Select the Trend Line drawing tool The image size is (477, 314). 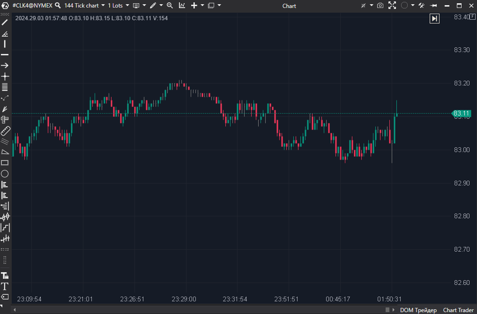point(5,22)
